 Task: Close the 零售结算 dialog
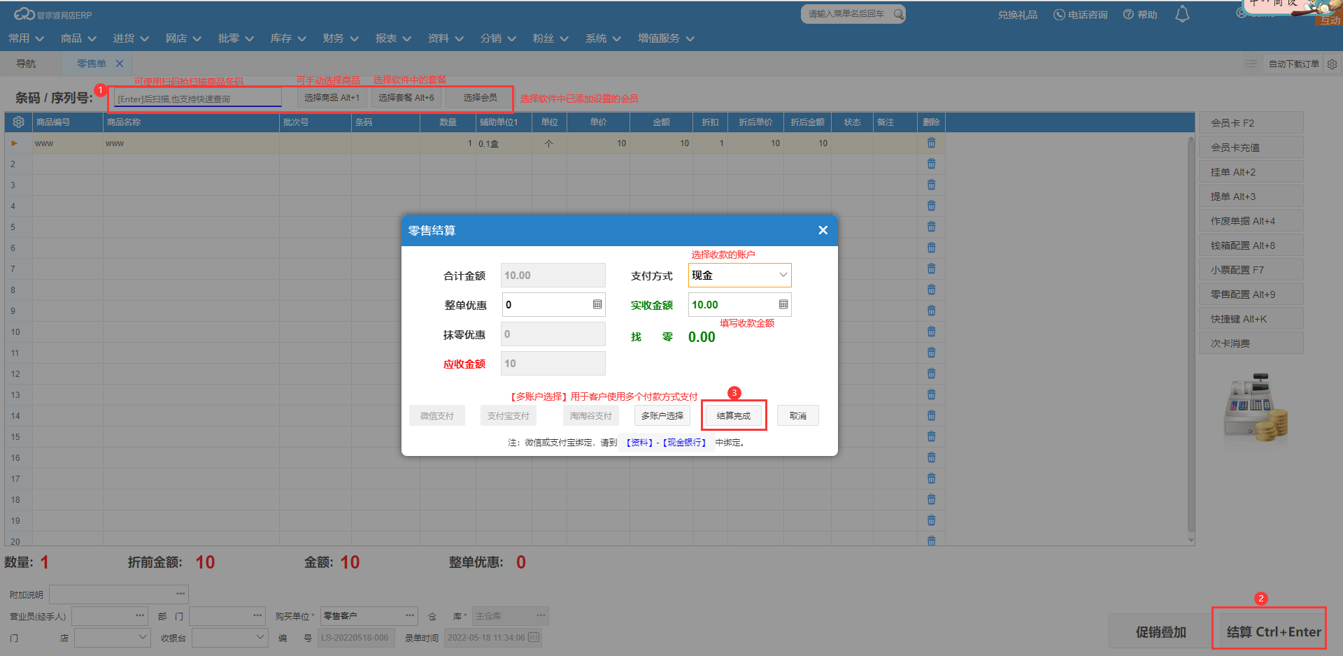click(823, 230)
